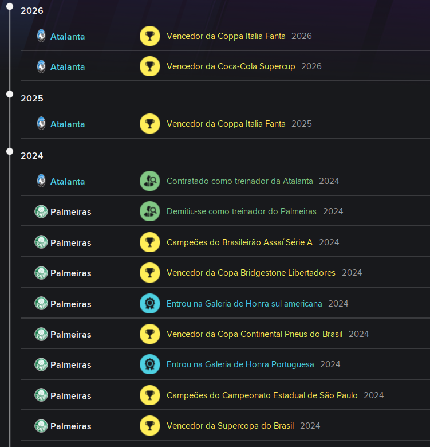
Task: Open Contratado como treinador da Atalanta entry
Action: coord(239,181)
